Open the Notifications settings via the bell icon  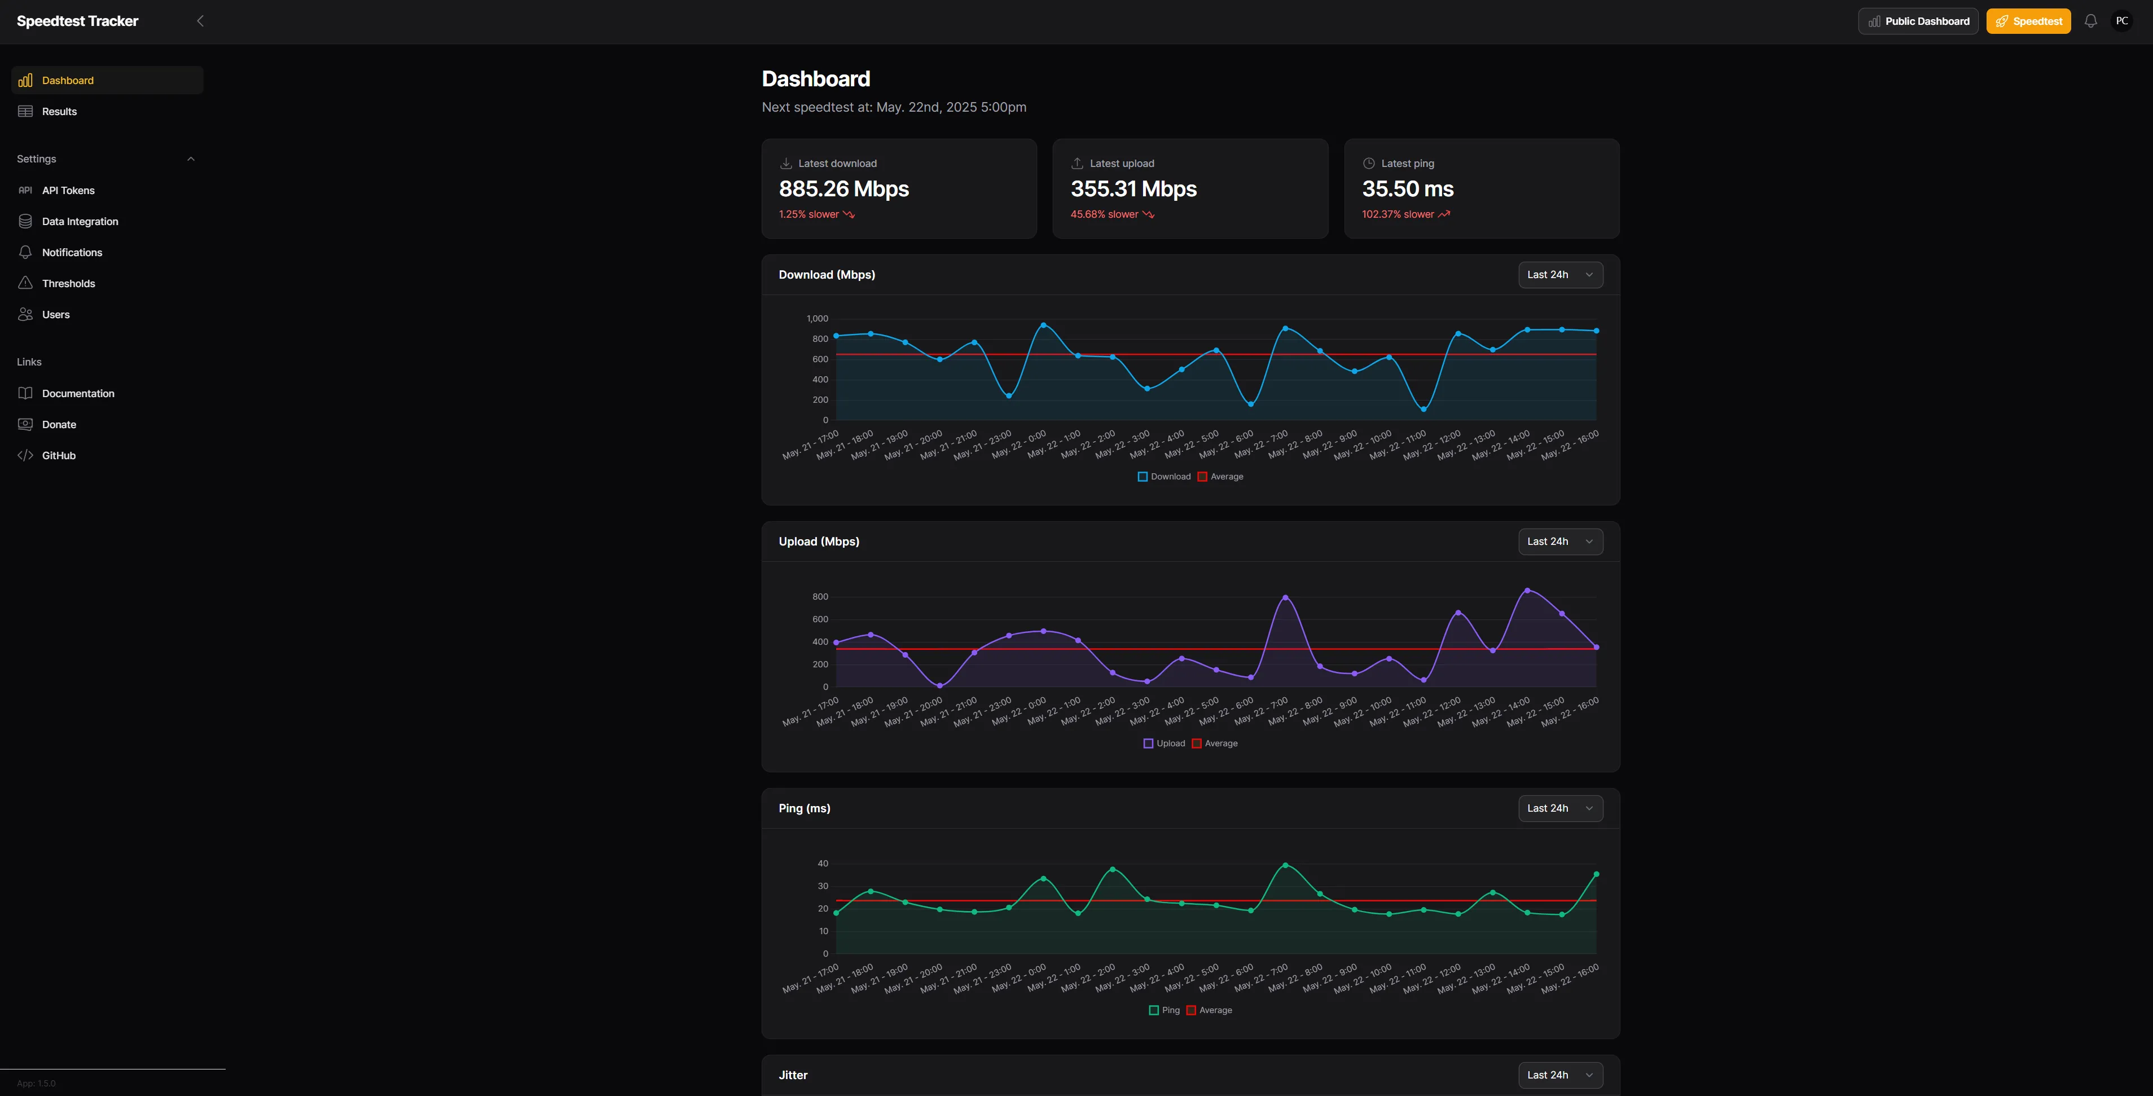25,252
